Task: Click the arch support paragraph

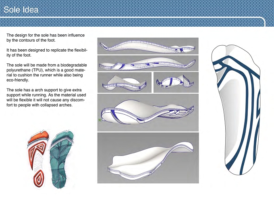Action: (46, 97)
